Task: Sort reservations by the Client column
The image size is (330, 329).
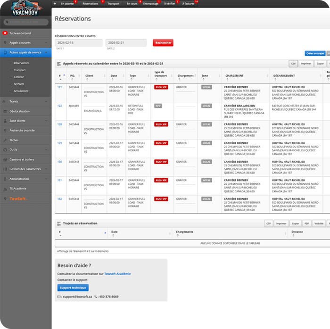Action: (94, 76)
